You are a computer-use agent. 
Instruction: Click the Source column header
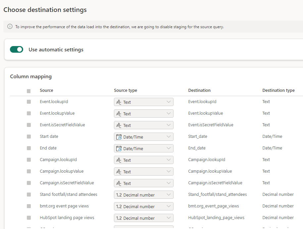click(46, 90)
